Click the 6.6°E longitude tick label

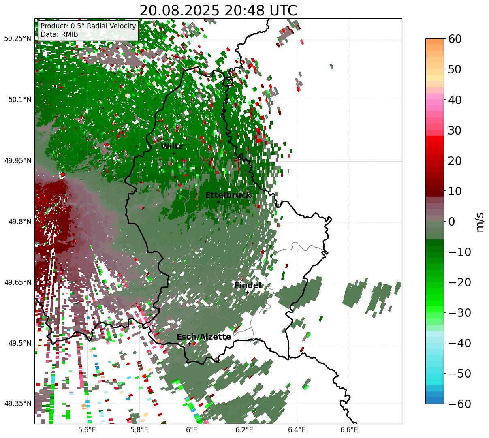[x=349, y=430]
